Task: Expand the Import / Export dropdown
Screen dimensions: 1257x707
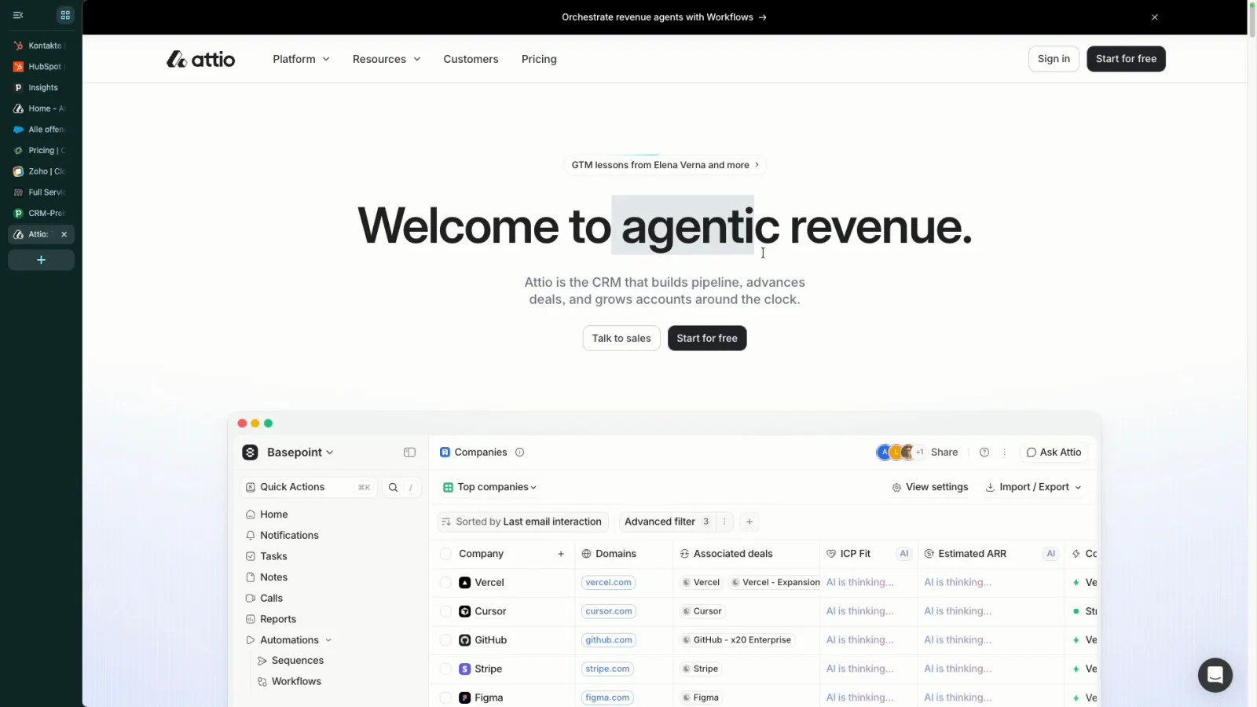Action: (1033, 487)
